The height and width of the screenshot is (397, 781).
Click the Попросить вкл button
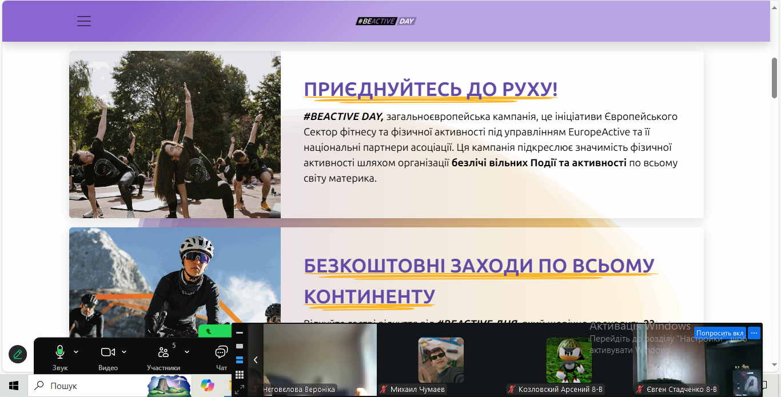tap(720, 333)
